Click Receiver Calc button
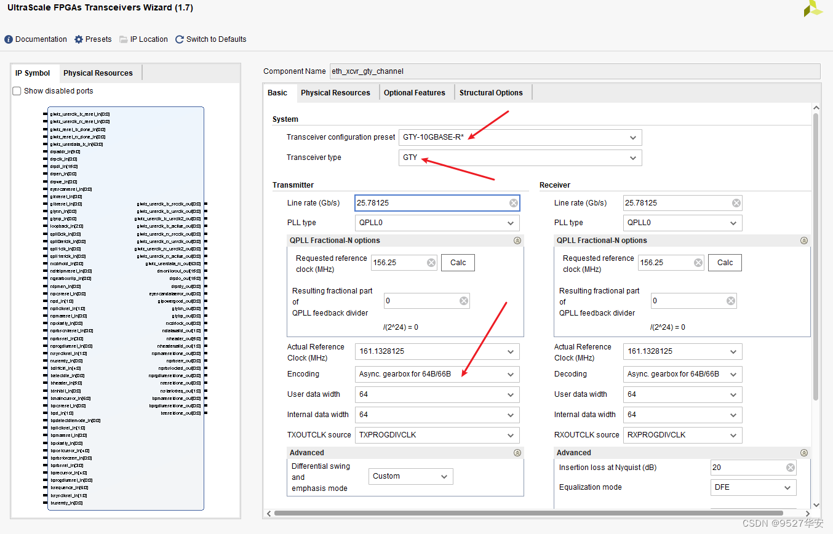The image size is (833, 534). [x=725, y=263]
